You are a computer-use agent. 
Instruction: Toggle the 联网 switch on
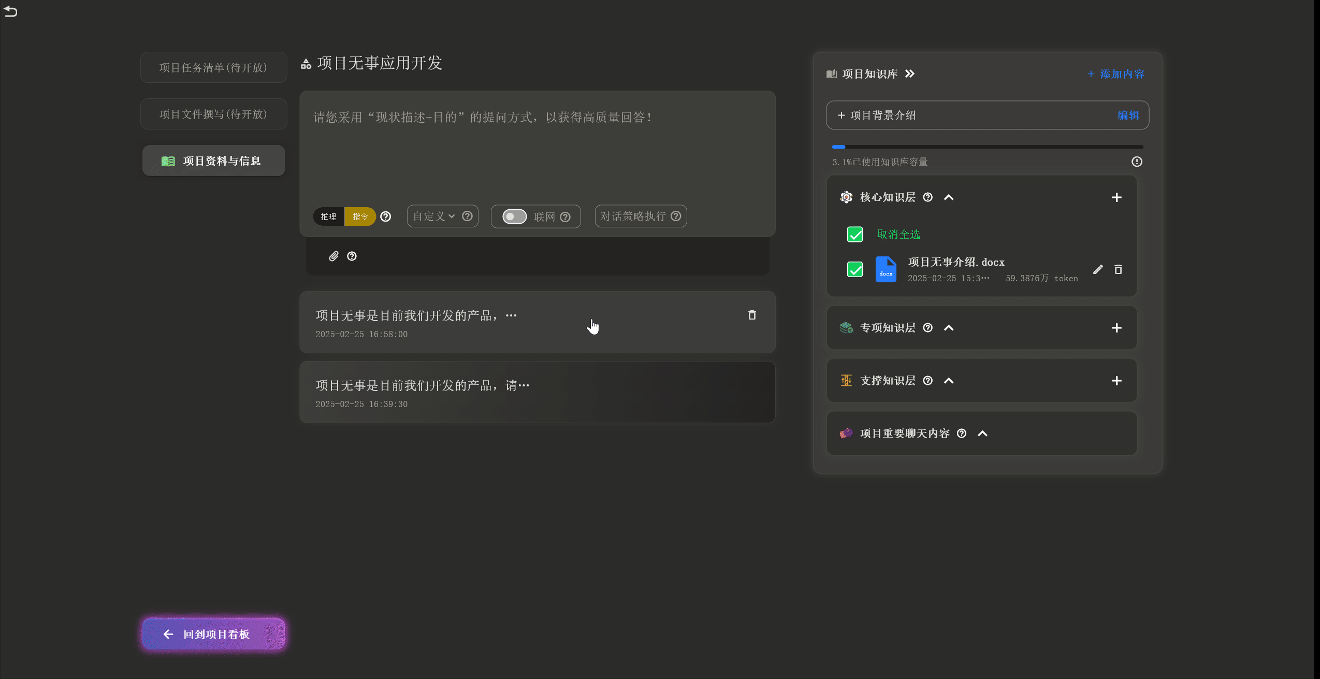[x=514, y=216]
